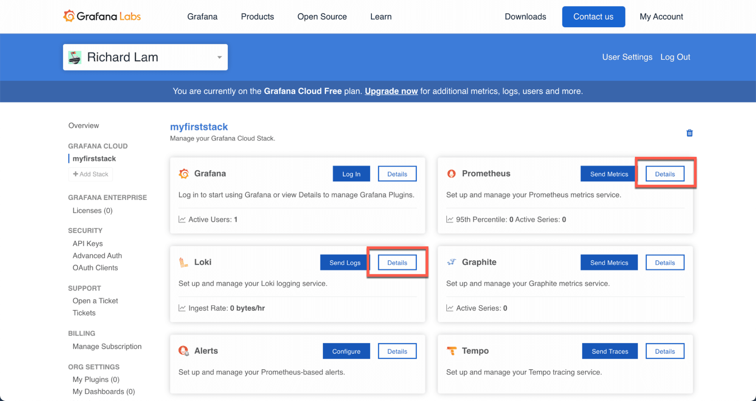Viewport: 756px width, 401px height.
Task: Click the trash icon to delete stack
Action: [689, 133]
